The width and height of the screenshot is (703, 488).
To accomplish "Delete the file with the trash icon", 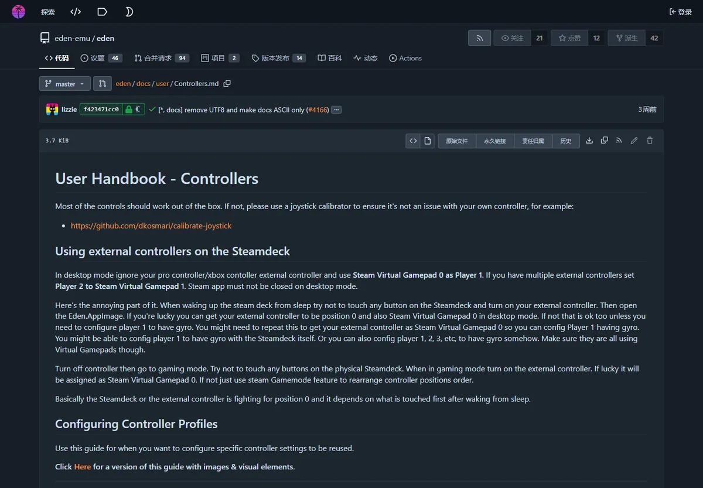I will [x=650, y=141].
